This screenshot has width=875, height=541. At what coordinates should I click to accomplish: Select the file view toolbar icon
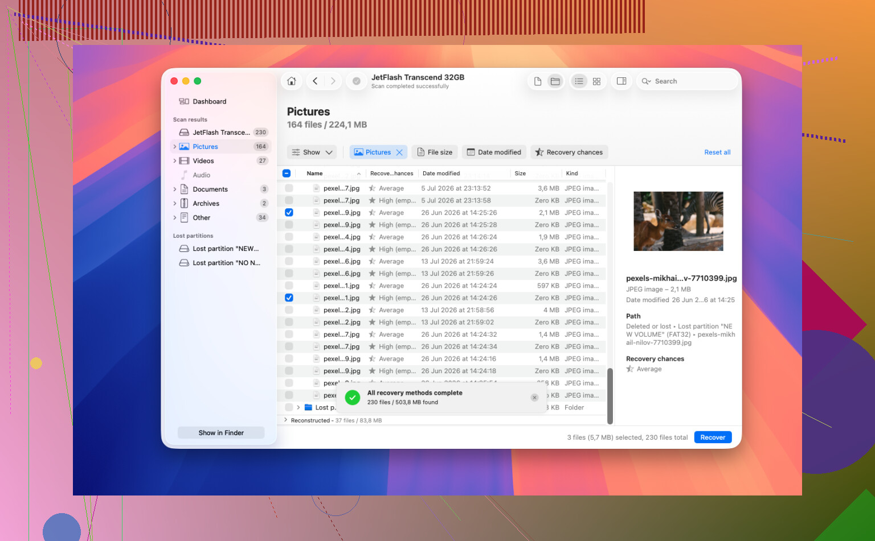pos(537,81)
